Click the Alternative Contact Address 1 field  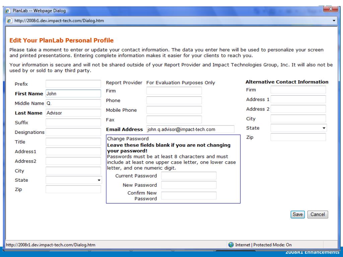click(x=298, y=99)
